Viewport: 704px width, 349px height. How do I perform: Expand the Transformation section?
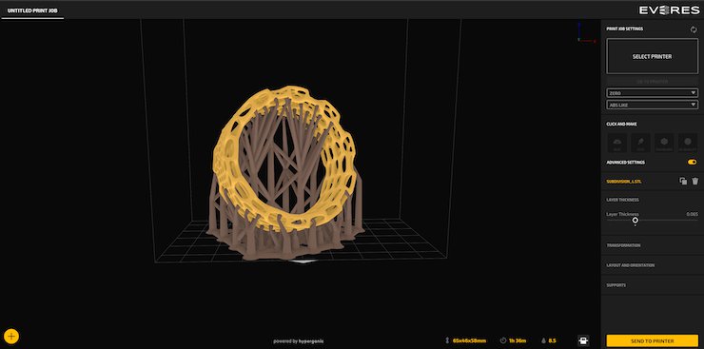pyautogui.click(x=623, y=245)
